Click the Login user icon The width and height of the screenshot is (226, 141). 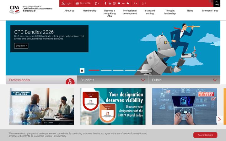pyautogui.click(x=63, y=3)
